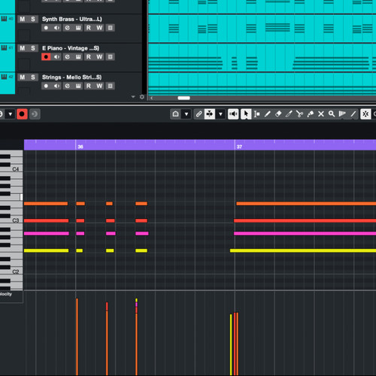Select the Trim tool in the editor toolbar

point(289,114)
